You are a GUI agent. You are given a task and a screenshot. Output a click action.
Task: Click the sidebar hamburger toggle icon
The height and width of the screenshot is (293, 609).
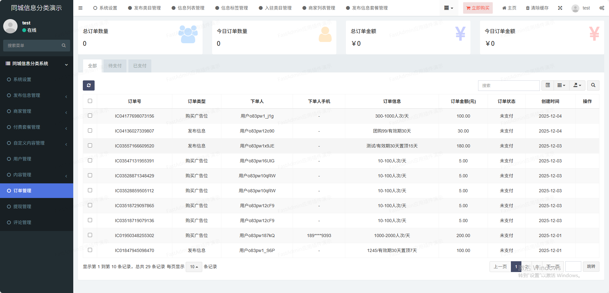[80, 8]
